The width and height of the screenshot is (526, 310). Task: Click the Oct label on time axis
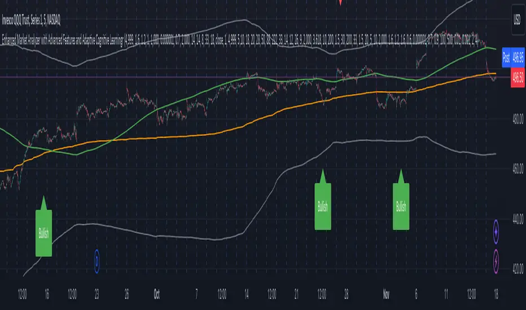point(157,294)
